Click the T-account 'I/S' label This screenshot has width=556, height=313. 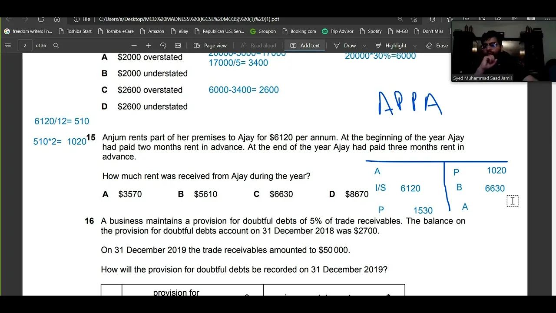coord(381,188)
